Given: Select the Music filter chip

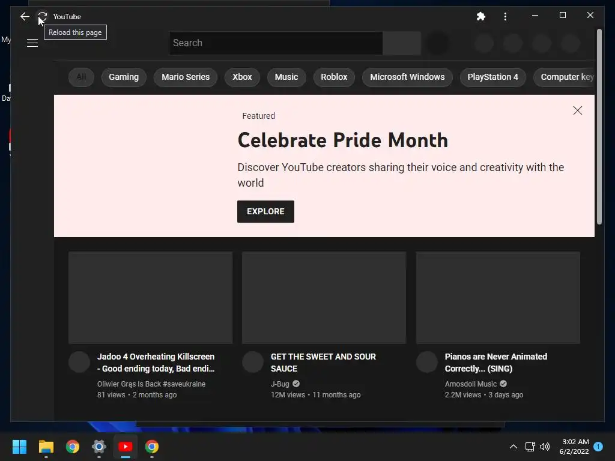Looking at the screenshot, I should click(x=286, y=77).
